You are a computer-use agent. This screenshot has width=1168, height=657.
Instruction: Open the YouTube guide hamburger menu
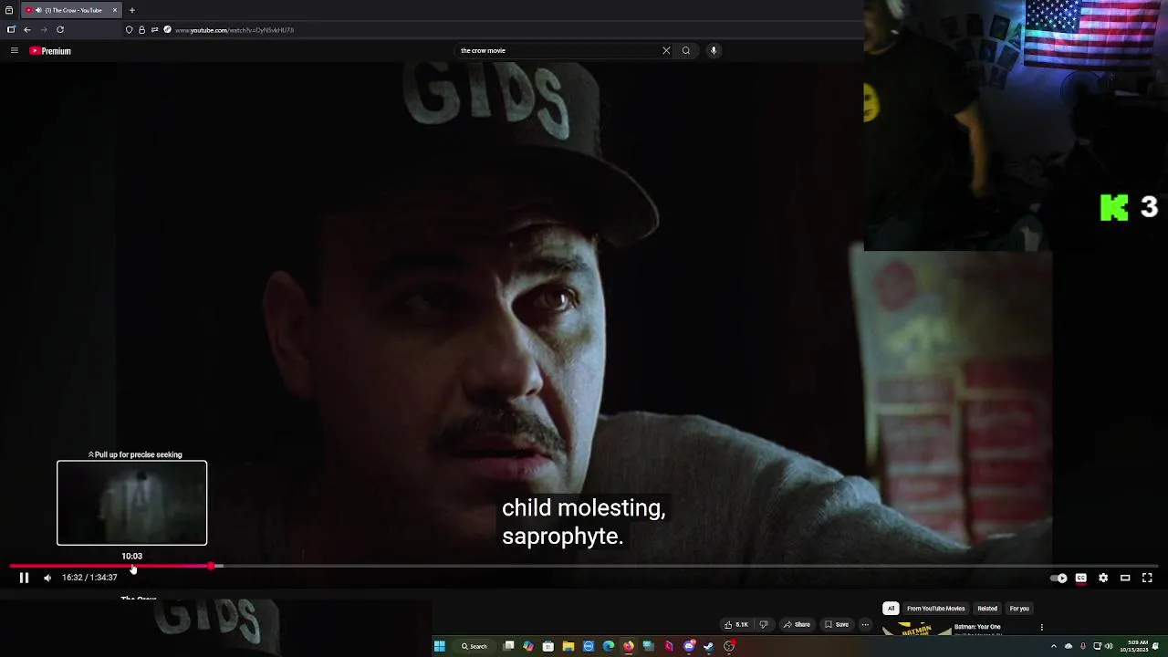click(x=14, y=51)
